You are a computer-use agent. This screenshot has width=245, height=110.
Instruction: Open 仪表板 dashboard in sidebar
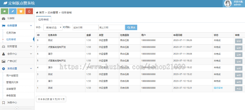(x=11, y=18)
